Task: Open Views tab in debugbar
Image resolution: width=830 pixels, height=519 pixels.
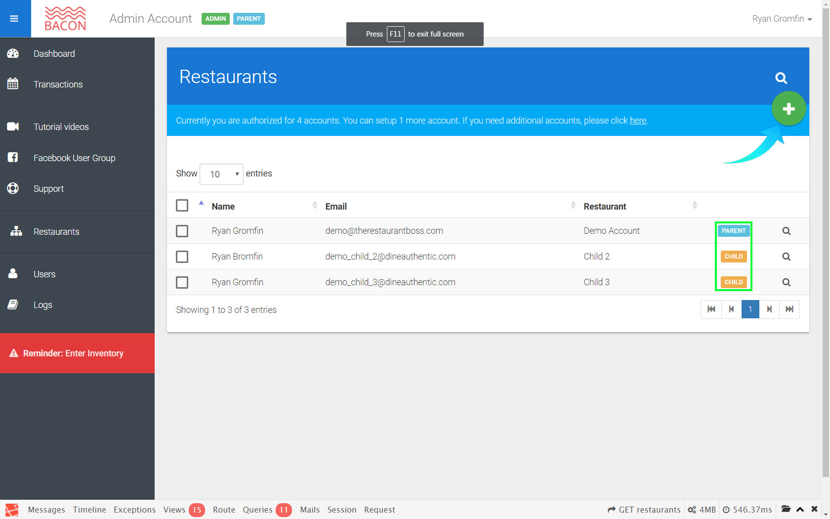Action: (x=184, y=510)
